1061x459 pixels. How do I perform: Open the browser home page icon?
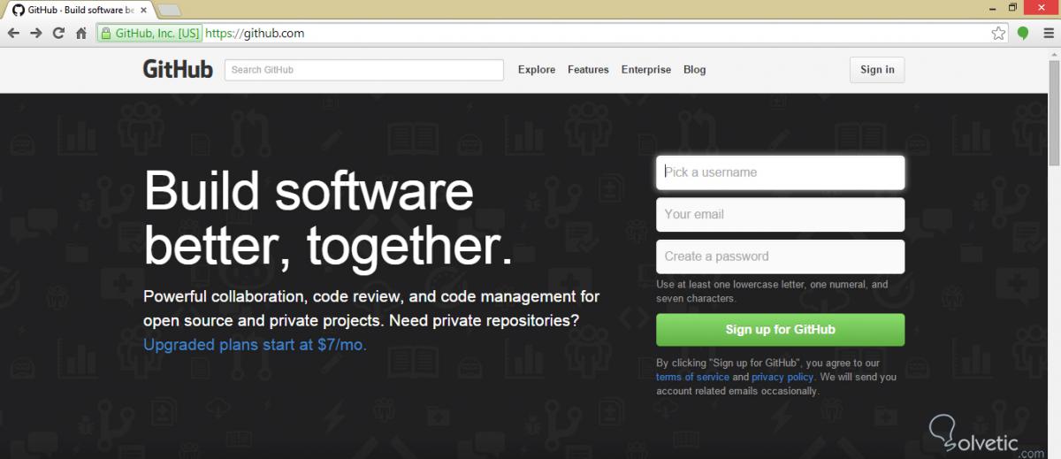point(81,34)
